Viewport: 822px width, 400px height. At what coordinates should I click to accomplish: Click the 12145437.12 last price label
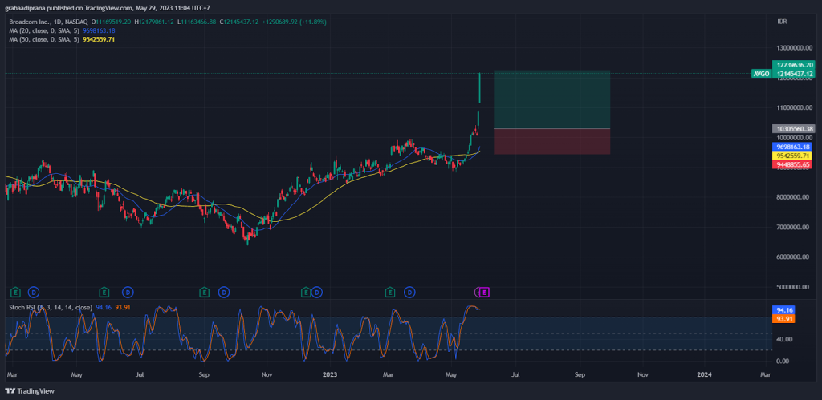(x=794, y=74)
